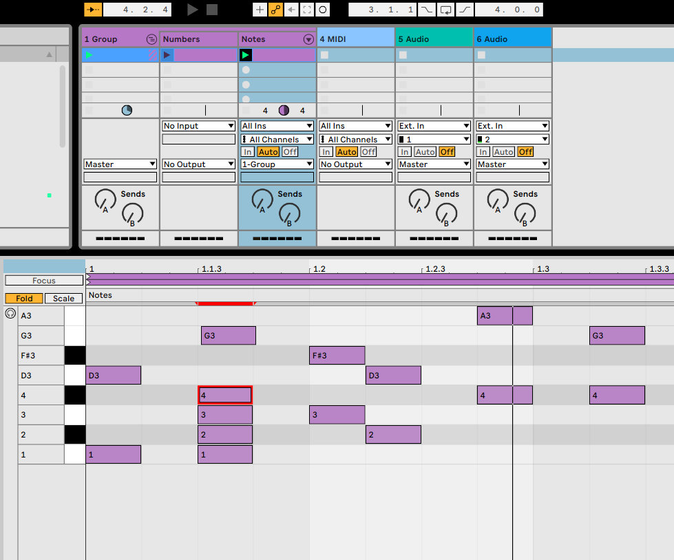
Task: Set Notes track monitor to In
Action: pyautogui.click(x=248, y=151)
